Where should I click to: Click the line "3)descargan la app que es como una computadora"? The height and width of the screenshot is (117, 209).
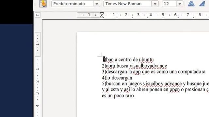point(154,72)
